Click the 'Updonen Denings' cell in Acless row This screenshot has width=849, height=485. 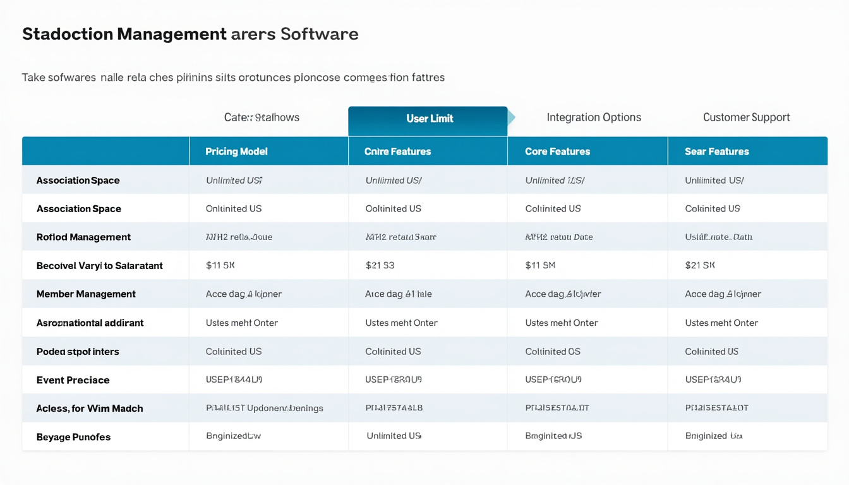click(265, 409)
